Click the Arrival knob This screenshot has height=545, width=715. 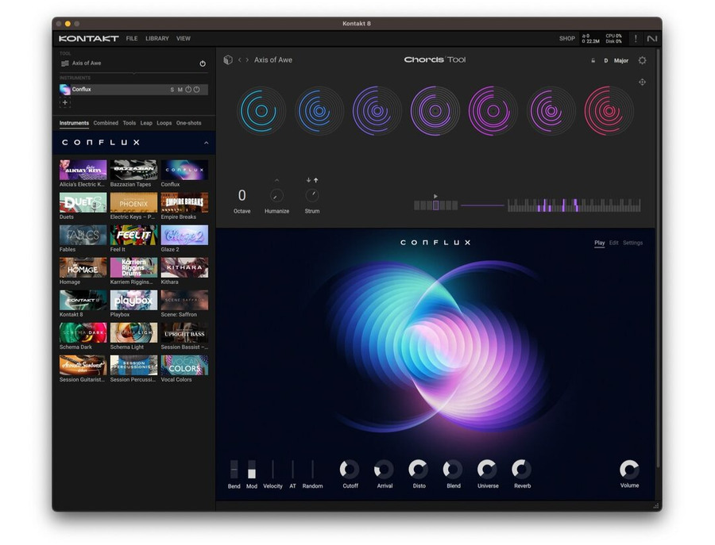384,469
